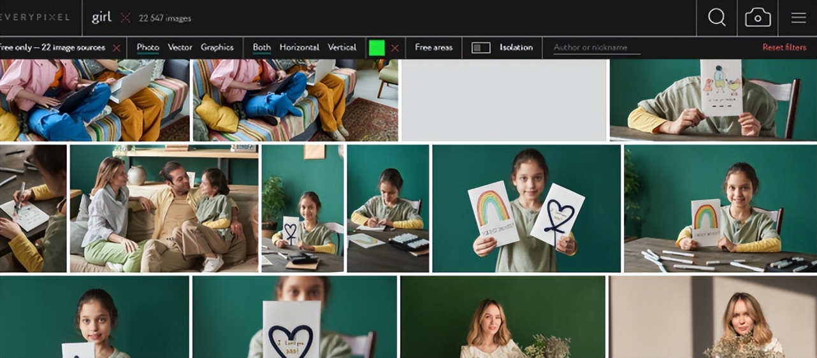
Task: Open bottom-row photo of girl on teal background
Action: point(94,317)
